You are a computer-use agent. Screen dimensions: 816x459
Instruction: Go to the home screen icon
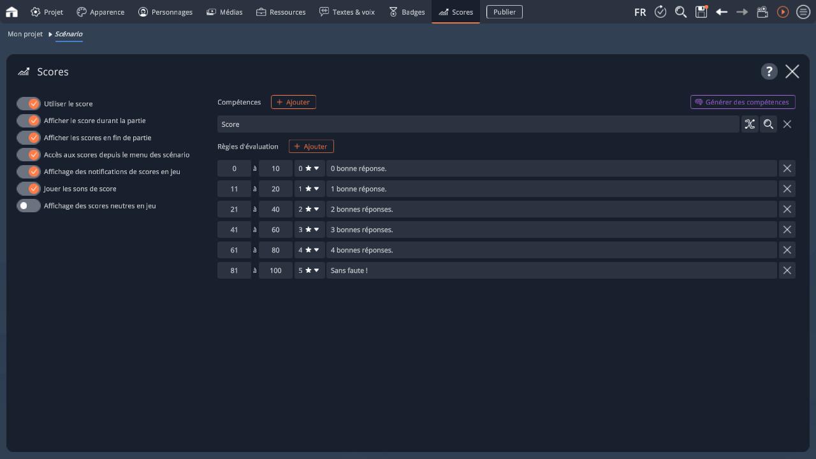coord(11,11)
